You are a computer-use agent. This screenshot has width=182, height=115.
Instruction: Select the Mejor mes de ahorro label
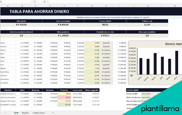[134, 97]
